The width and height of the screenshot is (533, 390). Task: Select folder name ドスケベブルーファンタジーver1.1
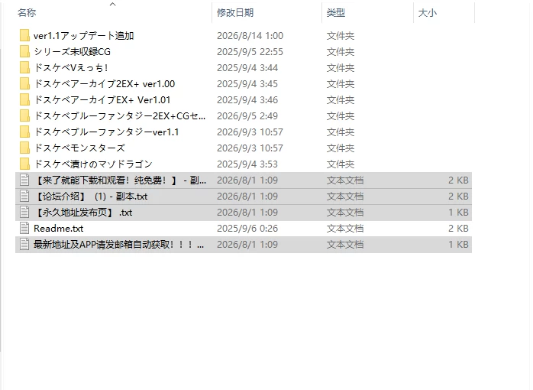point(106,132)
